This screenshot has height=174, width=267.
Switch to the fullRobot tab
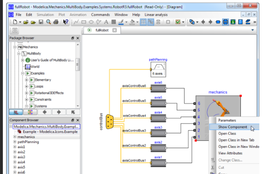coord(102,30)
